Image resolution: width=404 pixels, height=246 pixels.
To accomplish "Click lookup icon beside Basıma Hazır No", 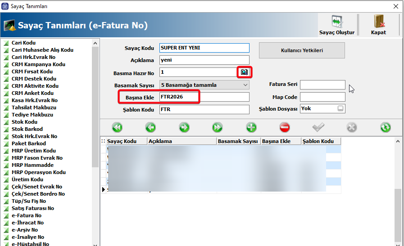I will coord(244,72).
